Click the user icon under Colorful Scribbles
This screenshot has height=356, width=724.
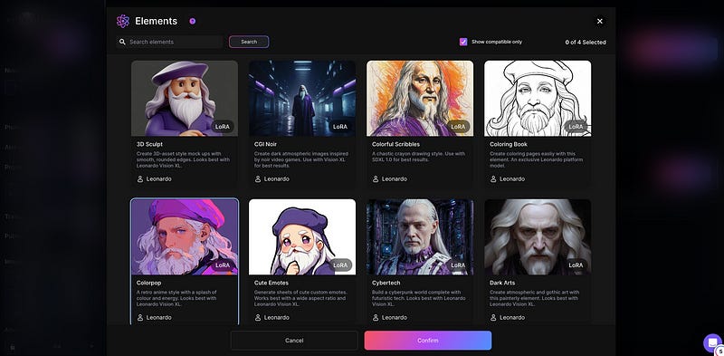coord(376,179)
